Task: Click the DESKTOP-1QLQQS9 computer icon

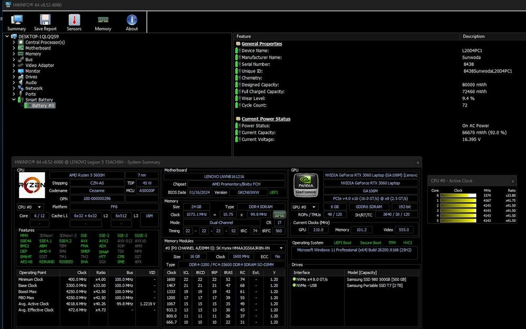Action: tap(14, 36)
